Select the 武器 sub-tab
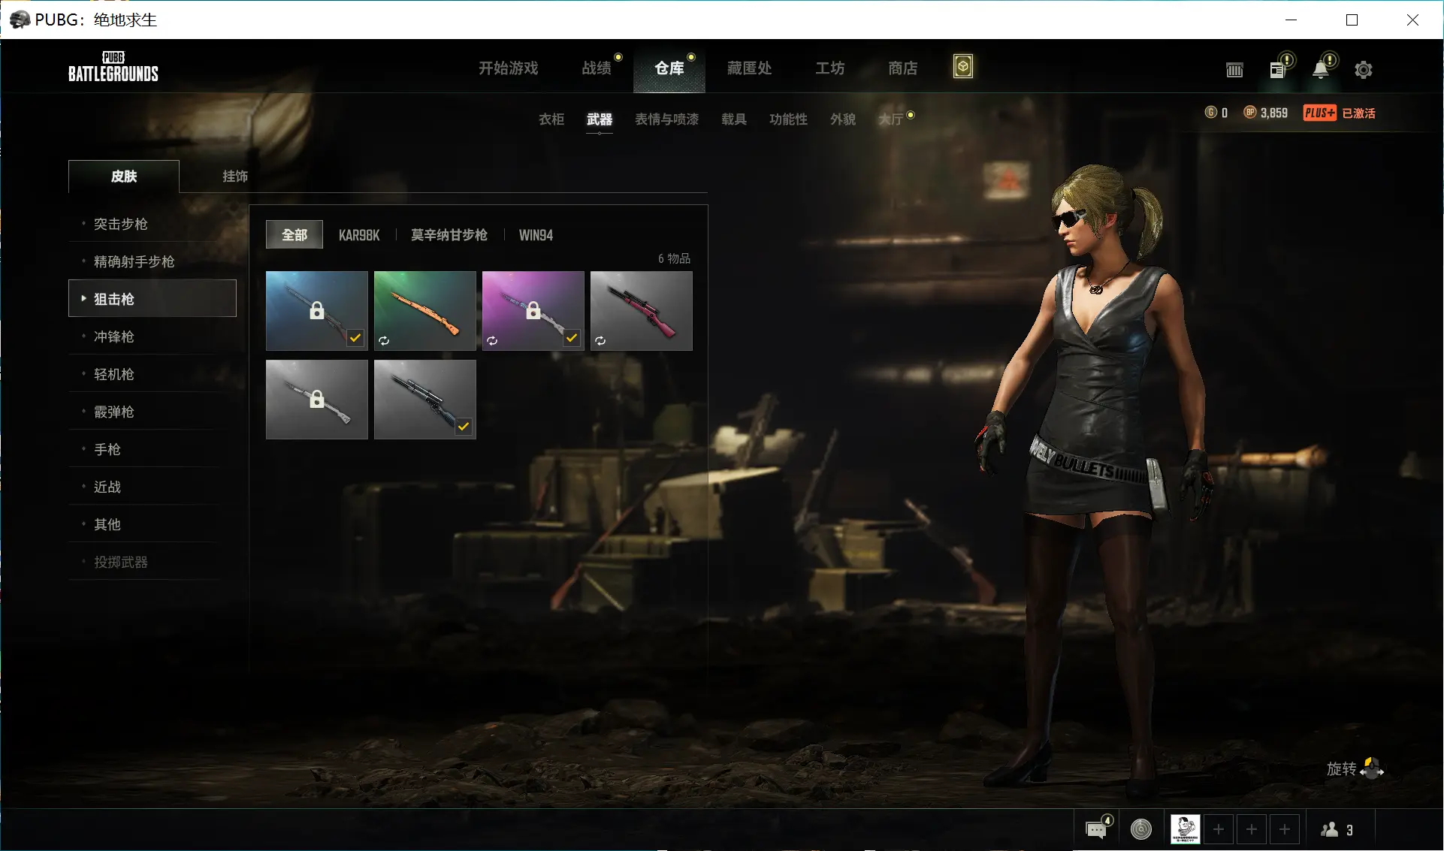 (x=600, y=119)
